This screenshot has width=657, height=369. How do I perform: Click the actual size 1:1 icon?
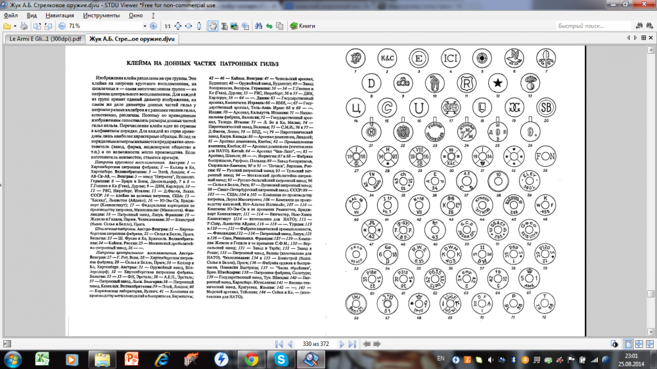coord(168,26)
